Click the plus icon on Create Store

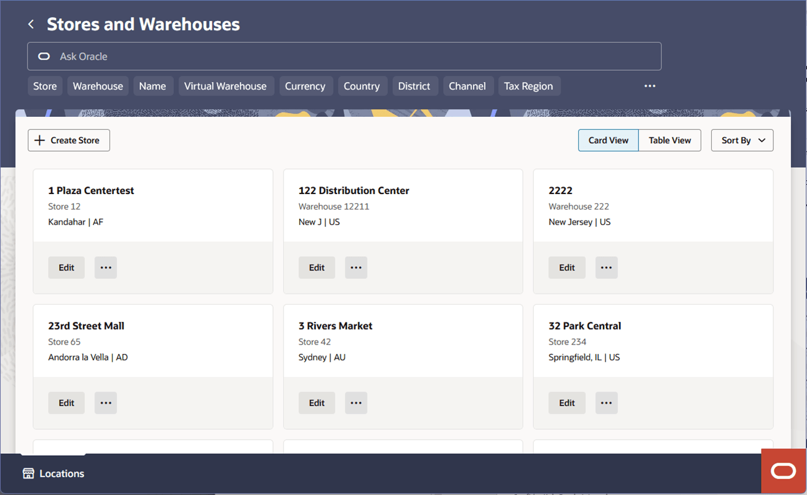pos(39,140)
